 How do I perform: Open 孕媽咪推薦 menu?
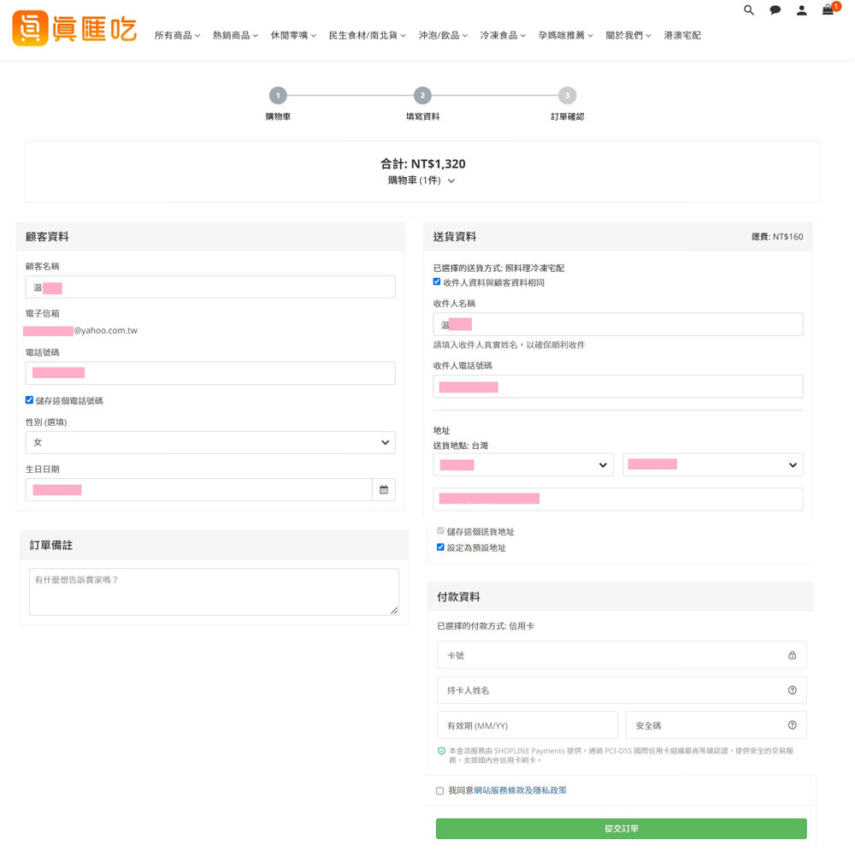coord(565,36)
